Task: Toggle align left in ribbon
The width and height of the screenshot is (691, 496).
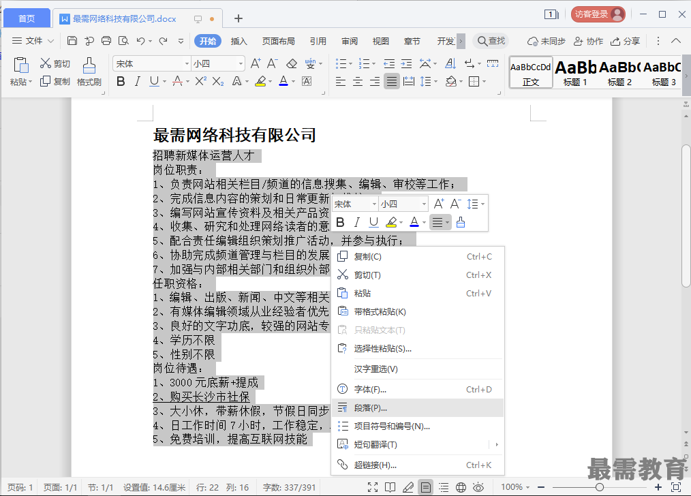Action: tap(340, 81)
